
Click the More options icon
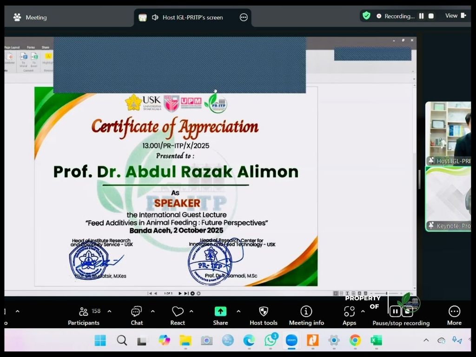[454, 312]
